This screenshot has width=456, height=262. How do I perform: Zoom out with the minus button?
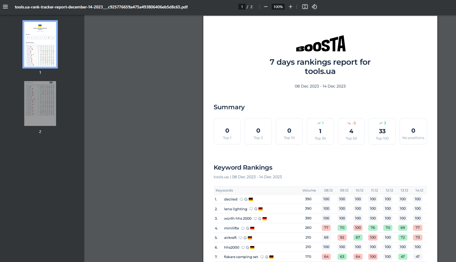tap(266, 7)
